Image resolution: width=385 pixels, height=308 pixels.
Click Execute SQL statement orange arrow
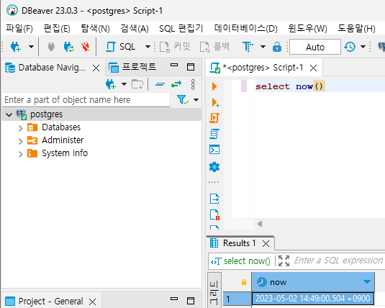point(214,86)
